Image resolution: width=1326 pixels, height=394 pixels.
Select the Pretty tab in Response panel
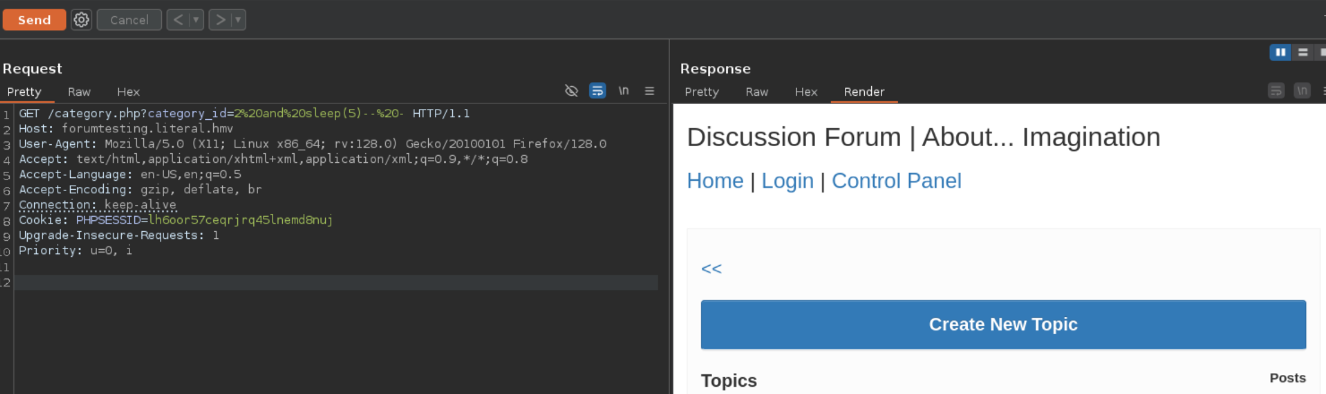click(701, 91)
